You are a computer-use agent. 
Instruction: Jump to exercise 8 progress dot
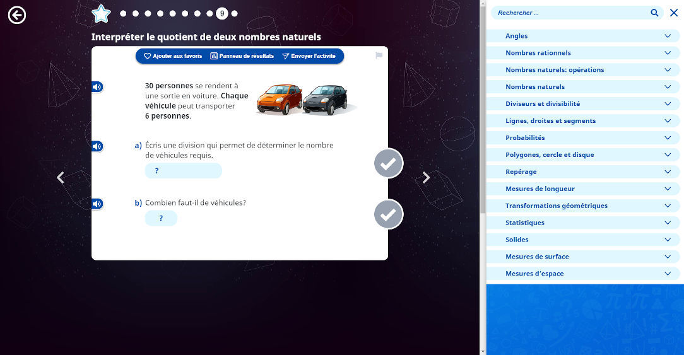click(210, 13)
